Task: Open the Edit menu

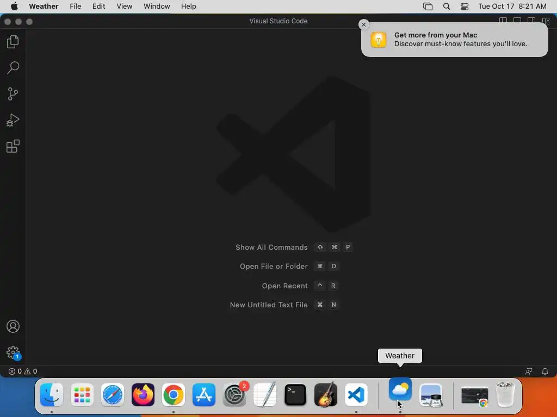Action: [99, 6]
